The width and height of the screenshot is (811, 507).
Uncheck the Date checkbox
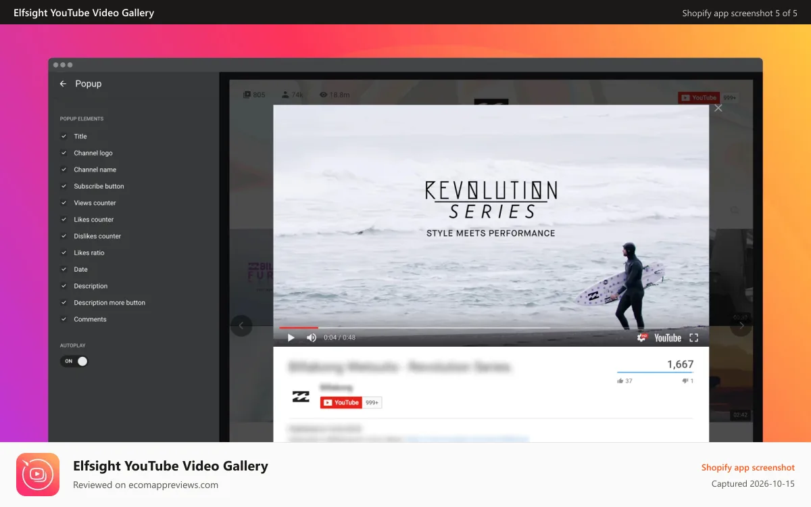click(x=64, y=269)
